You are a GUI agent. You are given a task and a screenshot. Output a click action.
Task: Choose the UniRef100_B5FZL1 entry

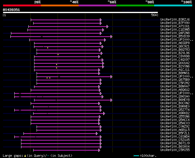pos(175,133)
